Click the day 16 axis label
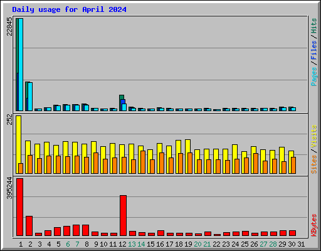 (x=160, y=244)
